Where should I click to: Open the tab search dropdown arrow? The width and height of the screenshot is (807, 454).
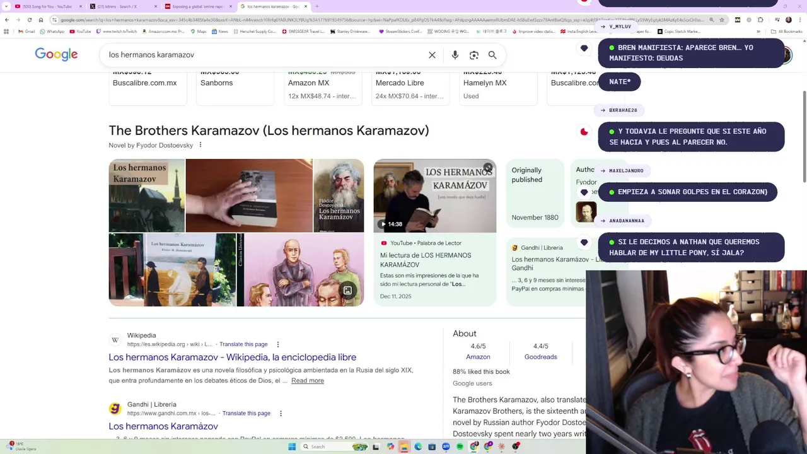(6, 6)
